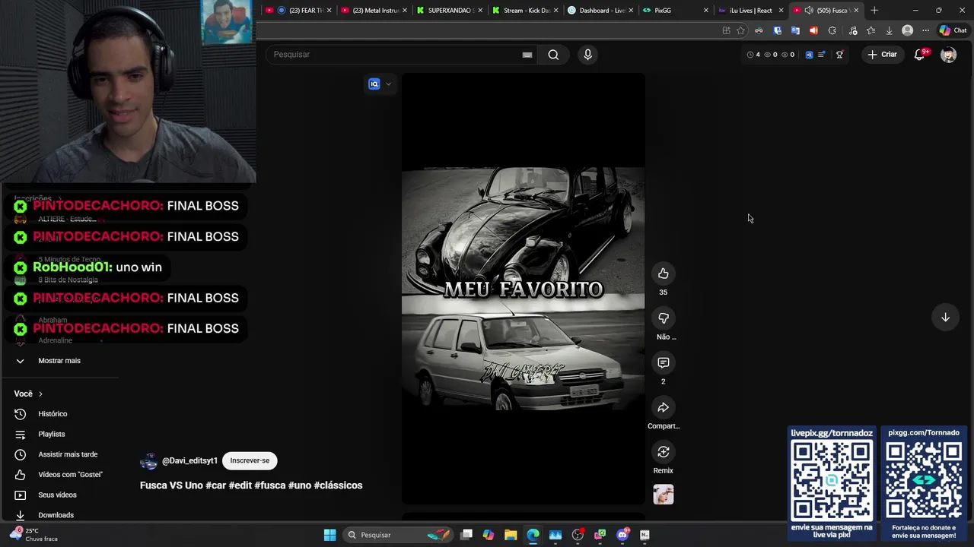Viewport: 974px width, 547px height.
Task: Click the YouTube search magnifier button
Action: 553,55
